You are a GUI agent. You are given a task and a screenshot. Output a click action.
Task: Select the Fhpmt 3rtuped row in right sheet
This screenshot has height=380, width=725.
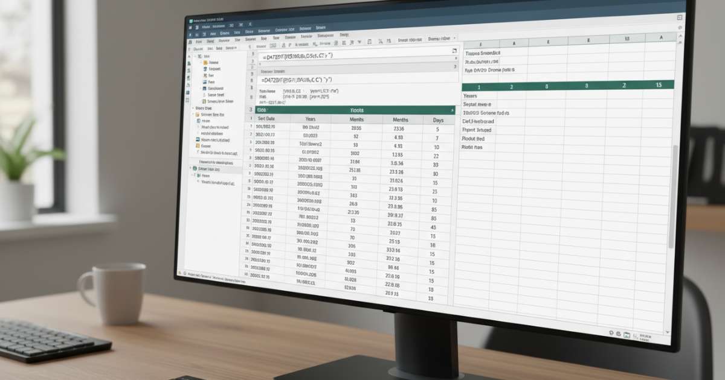(x=477, y=130)
